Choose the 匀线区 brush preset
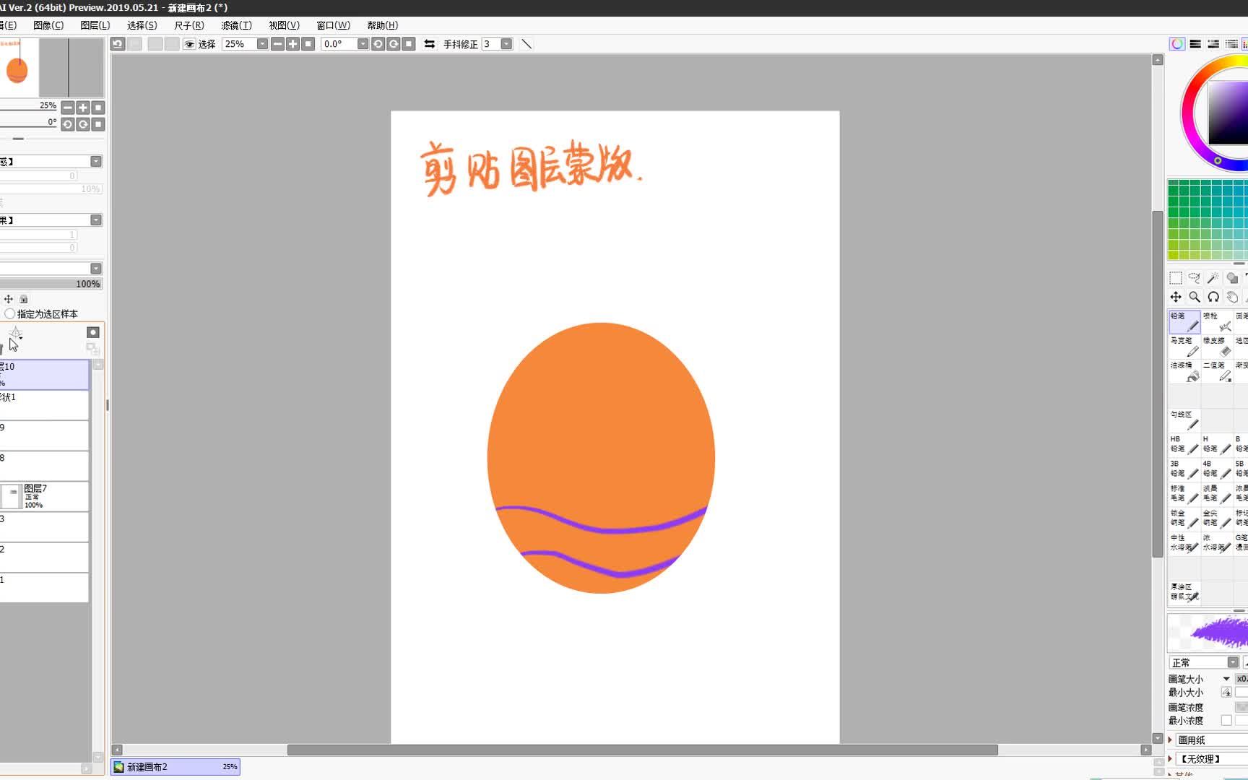The width and height of the screenshot is (1248, 780). [1184, 420]
